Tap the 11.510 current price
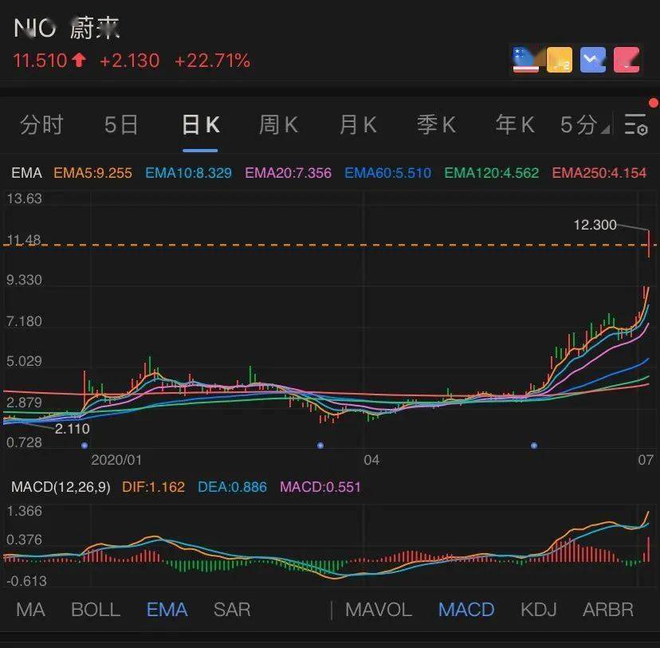 [x=40, y=61]
